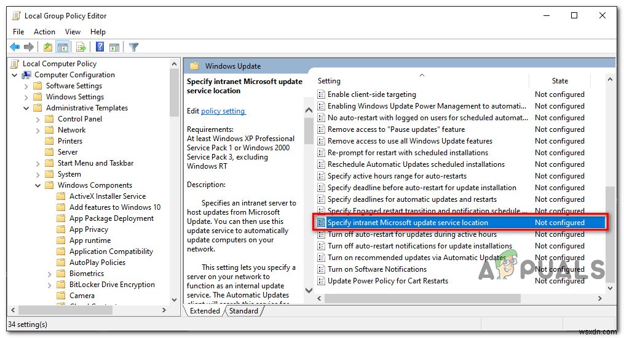
Task: Sort by the State column header
Action: pyautogui.click(x=559, y=80)
